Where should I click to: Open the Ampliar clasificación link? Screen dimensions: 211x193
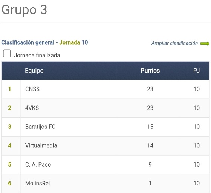click(x=174, y=43)
